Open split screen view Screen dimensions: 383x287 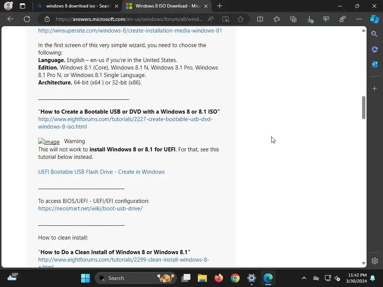[260, 19]
